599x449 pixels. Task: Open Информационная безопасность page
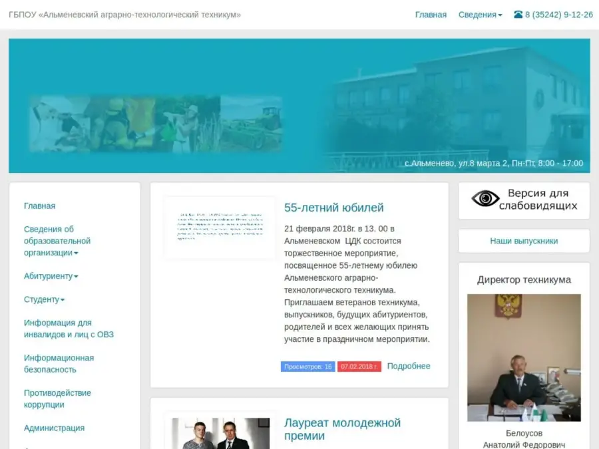click(x=59, y=363)
